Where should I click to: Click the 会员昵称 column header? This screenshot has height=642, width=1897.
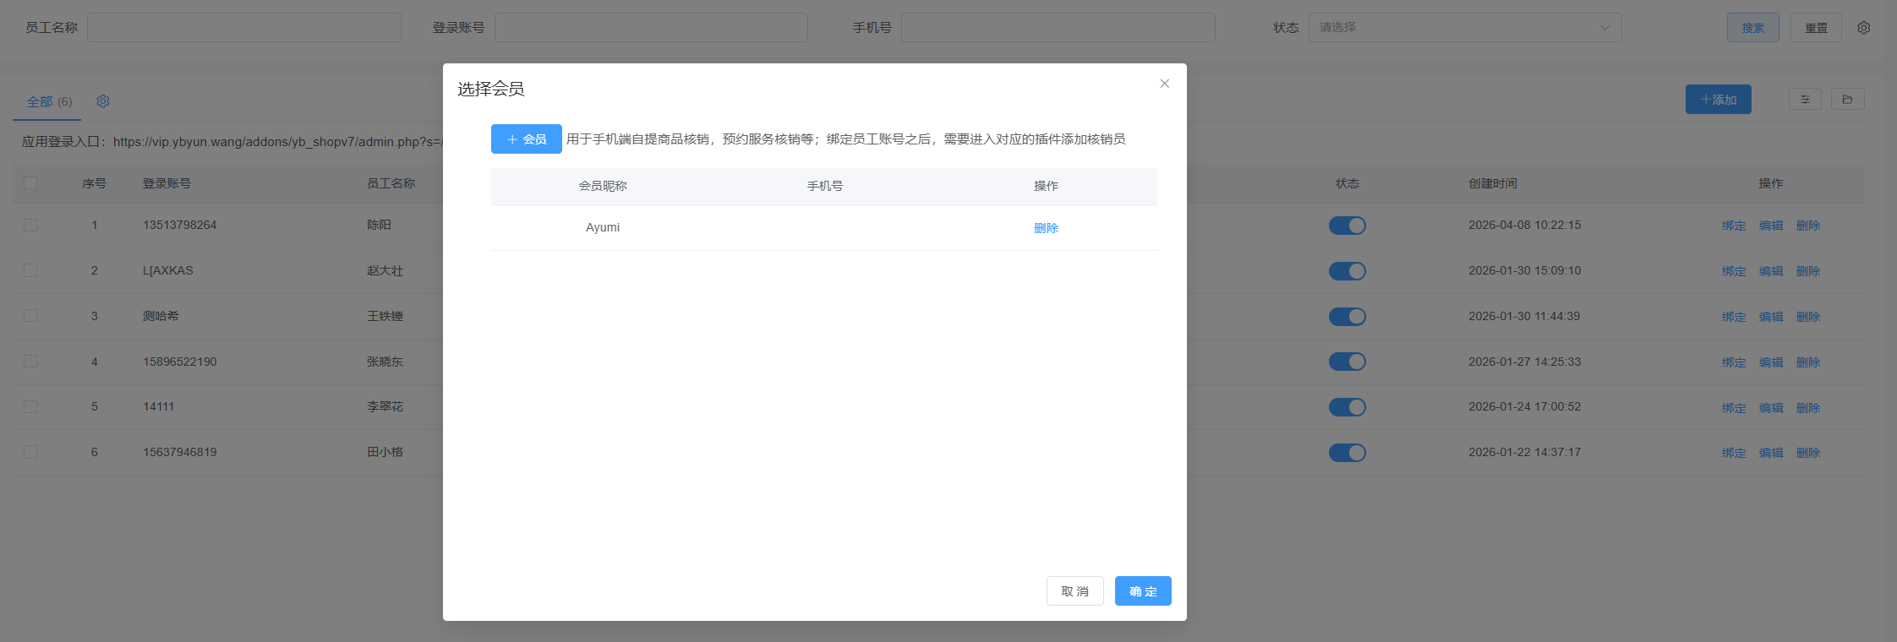(603, 186)
